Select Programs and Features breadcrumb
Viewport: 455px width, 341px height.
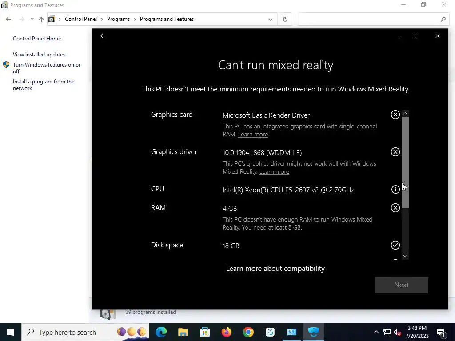coord(167,19)
